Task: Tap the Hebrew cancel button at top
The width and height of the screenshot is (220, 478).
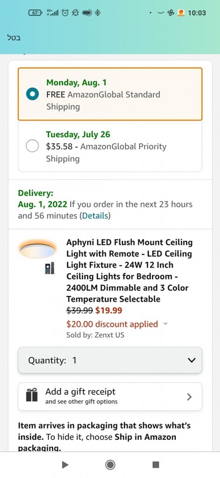Action: pyautogui.click(x=14, y=38)
